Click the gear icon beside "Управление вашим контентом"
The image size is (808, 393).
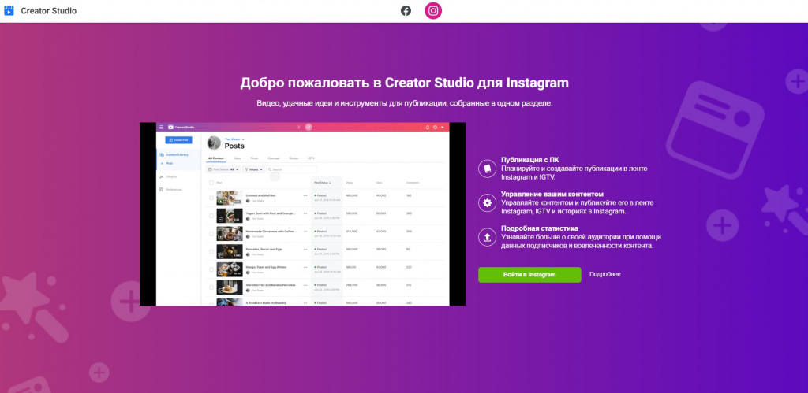pos(487,203)
